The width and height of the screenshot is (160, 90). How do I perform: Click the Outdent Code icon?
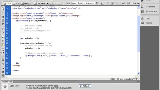pyautogui.click(x=3, y=72)
